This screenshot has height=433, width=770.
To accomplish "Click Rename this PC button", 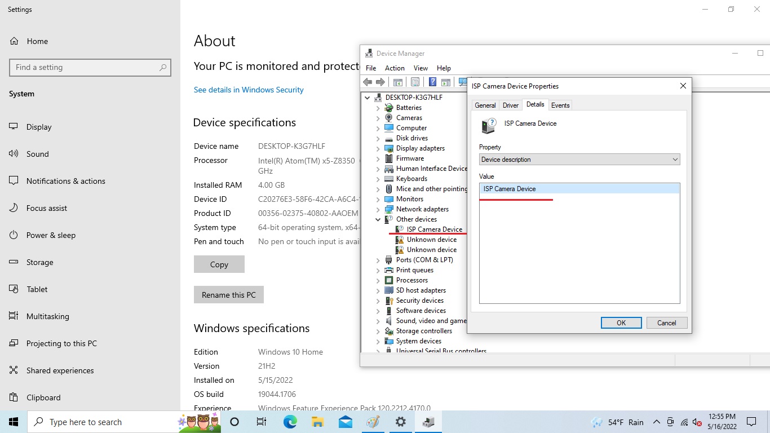I will point(229,295).
